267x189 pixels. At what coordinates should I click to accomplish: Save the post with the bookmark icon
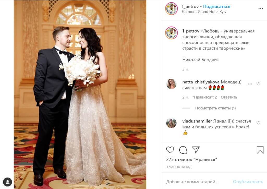(x=260, y=150)
